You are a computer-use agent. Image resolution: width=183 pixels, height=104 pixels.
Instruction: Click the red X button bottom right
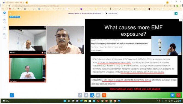pyautogui.click(x=178, y=95)
